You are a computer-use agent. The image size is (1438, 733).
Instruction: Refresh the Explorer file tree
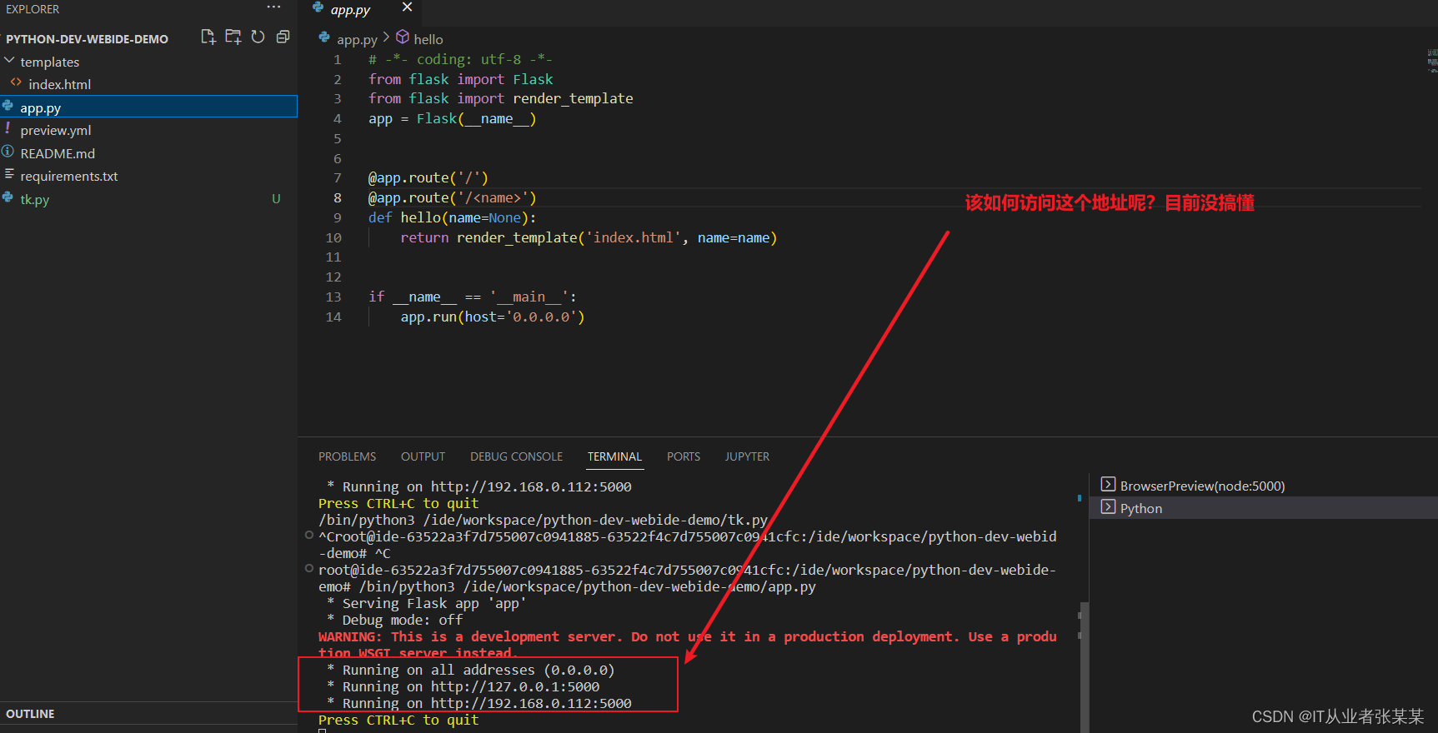coord(258,37)
